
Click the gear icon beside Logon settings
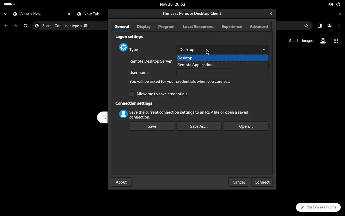(x=123, y=48)
